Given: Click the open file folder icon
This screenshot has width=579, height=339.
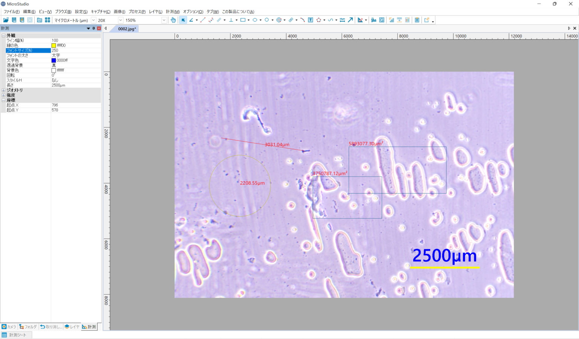Looking at the screenshot, I should tap(6, 20).
